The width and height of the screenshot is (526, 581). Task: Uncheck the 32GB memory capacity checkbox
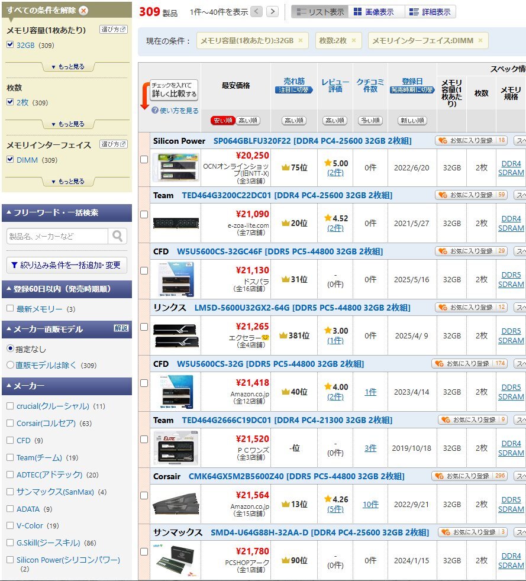pyautogui.click(x=10, y=45)
